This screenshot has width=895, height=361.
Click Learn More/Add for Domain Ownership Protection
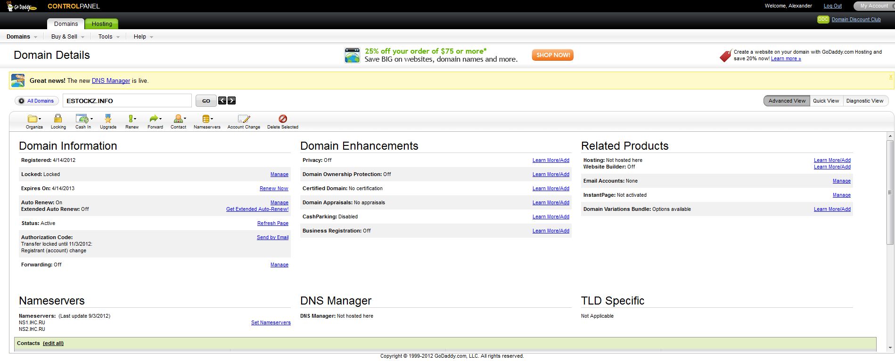[551, 174]
